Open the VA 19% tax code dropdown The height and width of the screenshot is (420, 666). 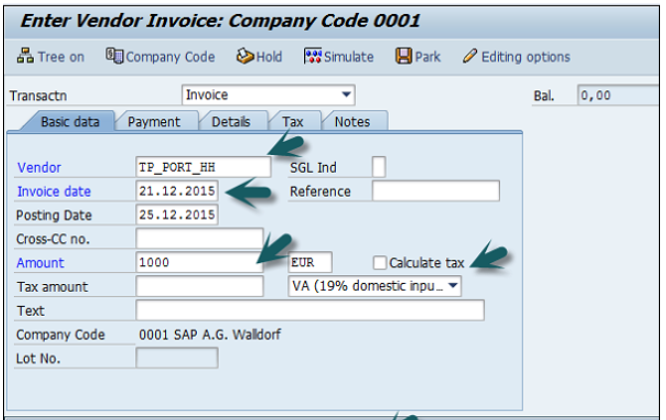(x=453, y=286)
